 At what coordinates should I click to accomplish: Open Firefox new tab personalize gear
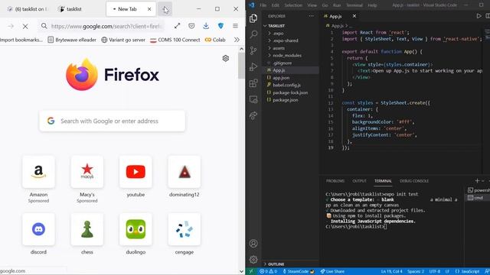(x=226, y=58)
